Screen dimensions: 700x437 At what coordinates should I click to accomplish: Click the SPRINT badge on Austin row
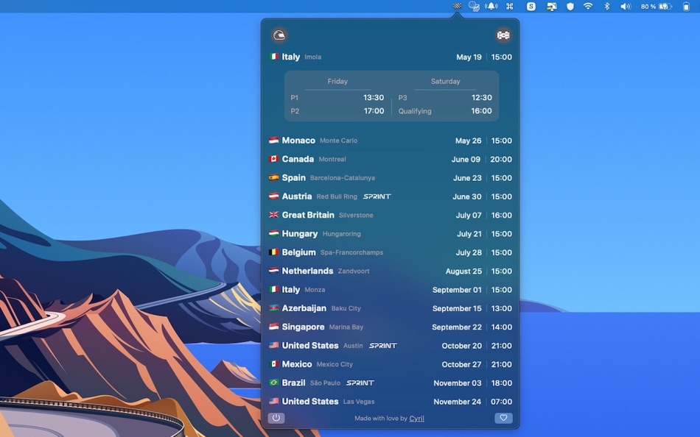383,346
